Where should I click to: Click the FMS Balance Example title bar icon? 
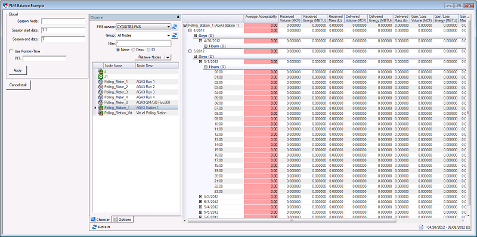(x=5, y=5)
